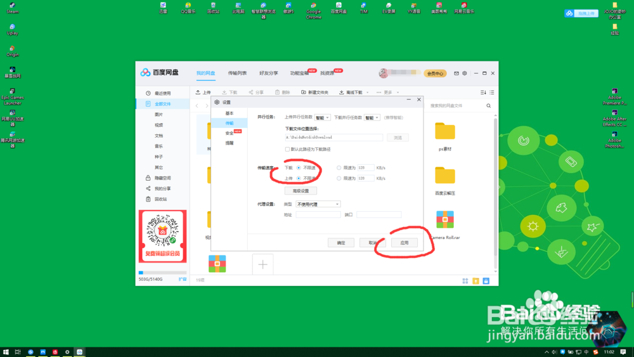Click the 扩容 link near storage usage

coord(183,279)
